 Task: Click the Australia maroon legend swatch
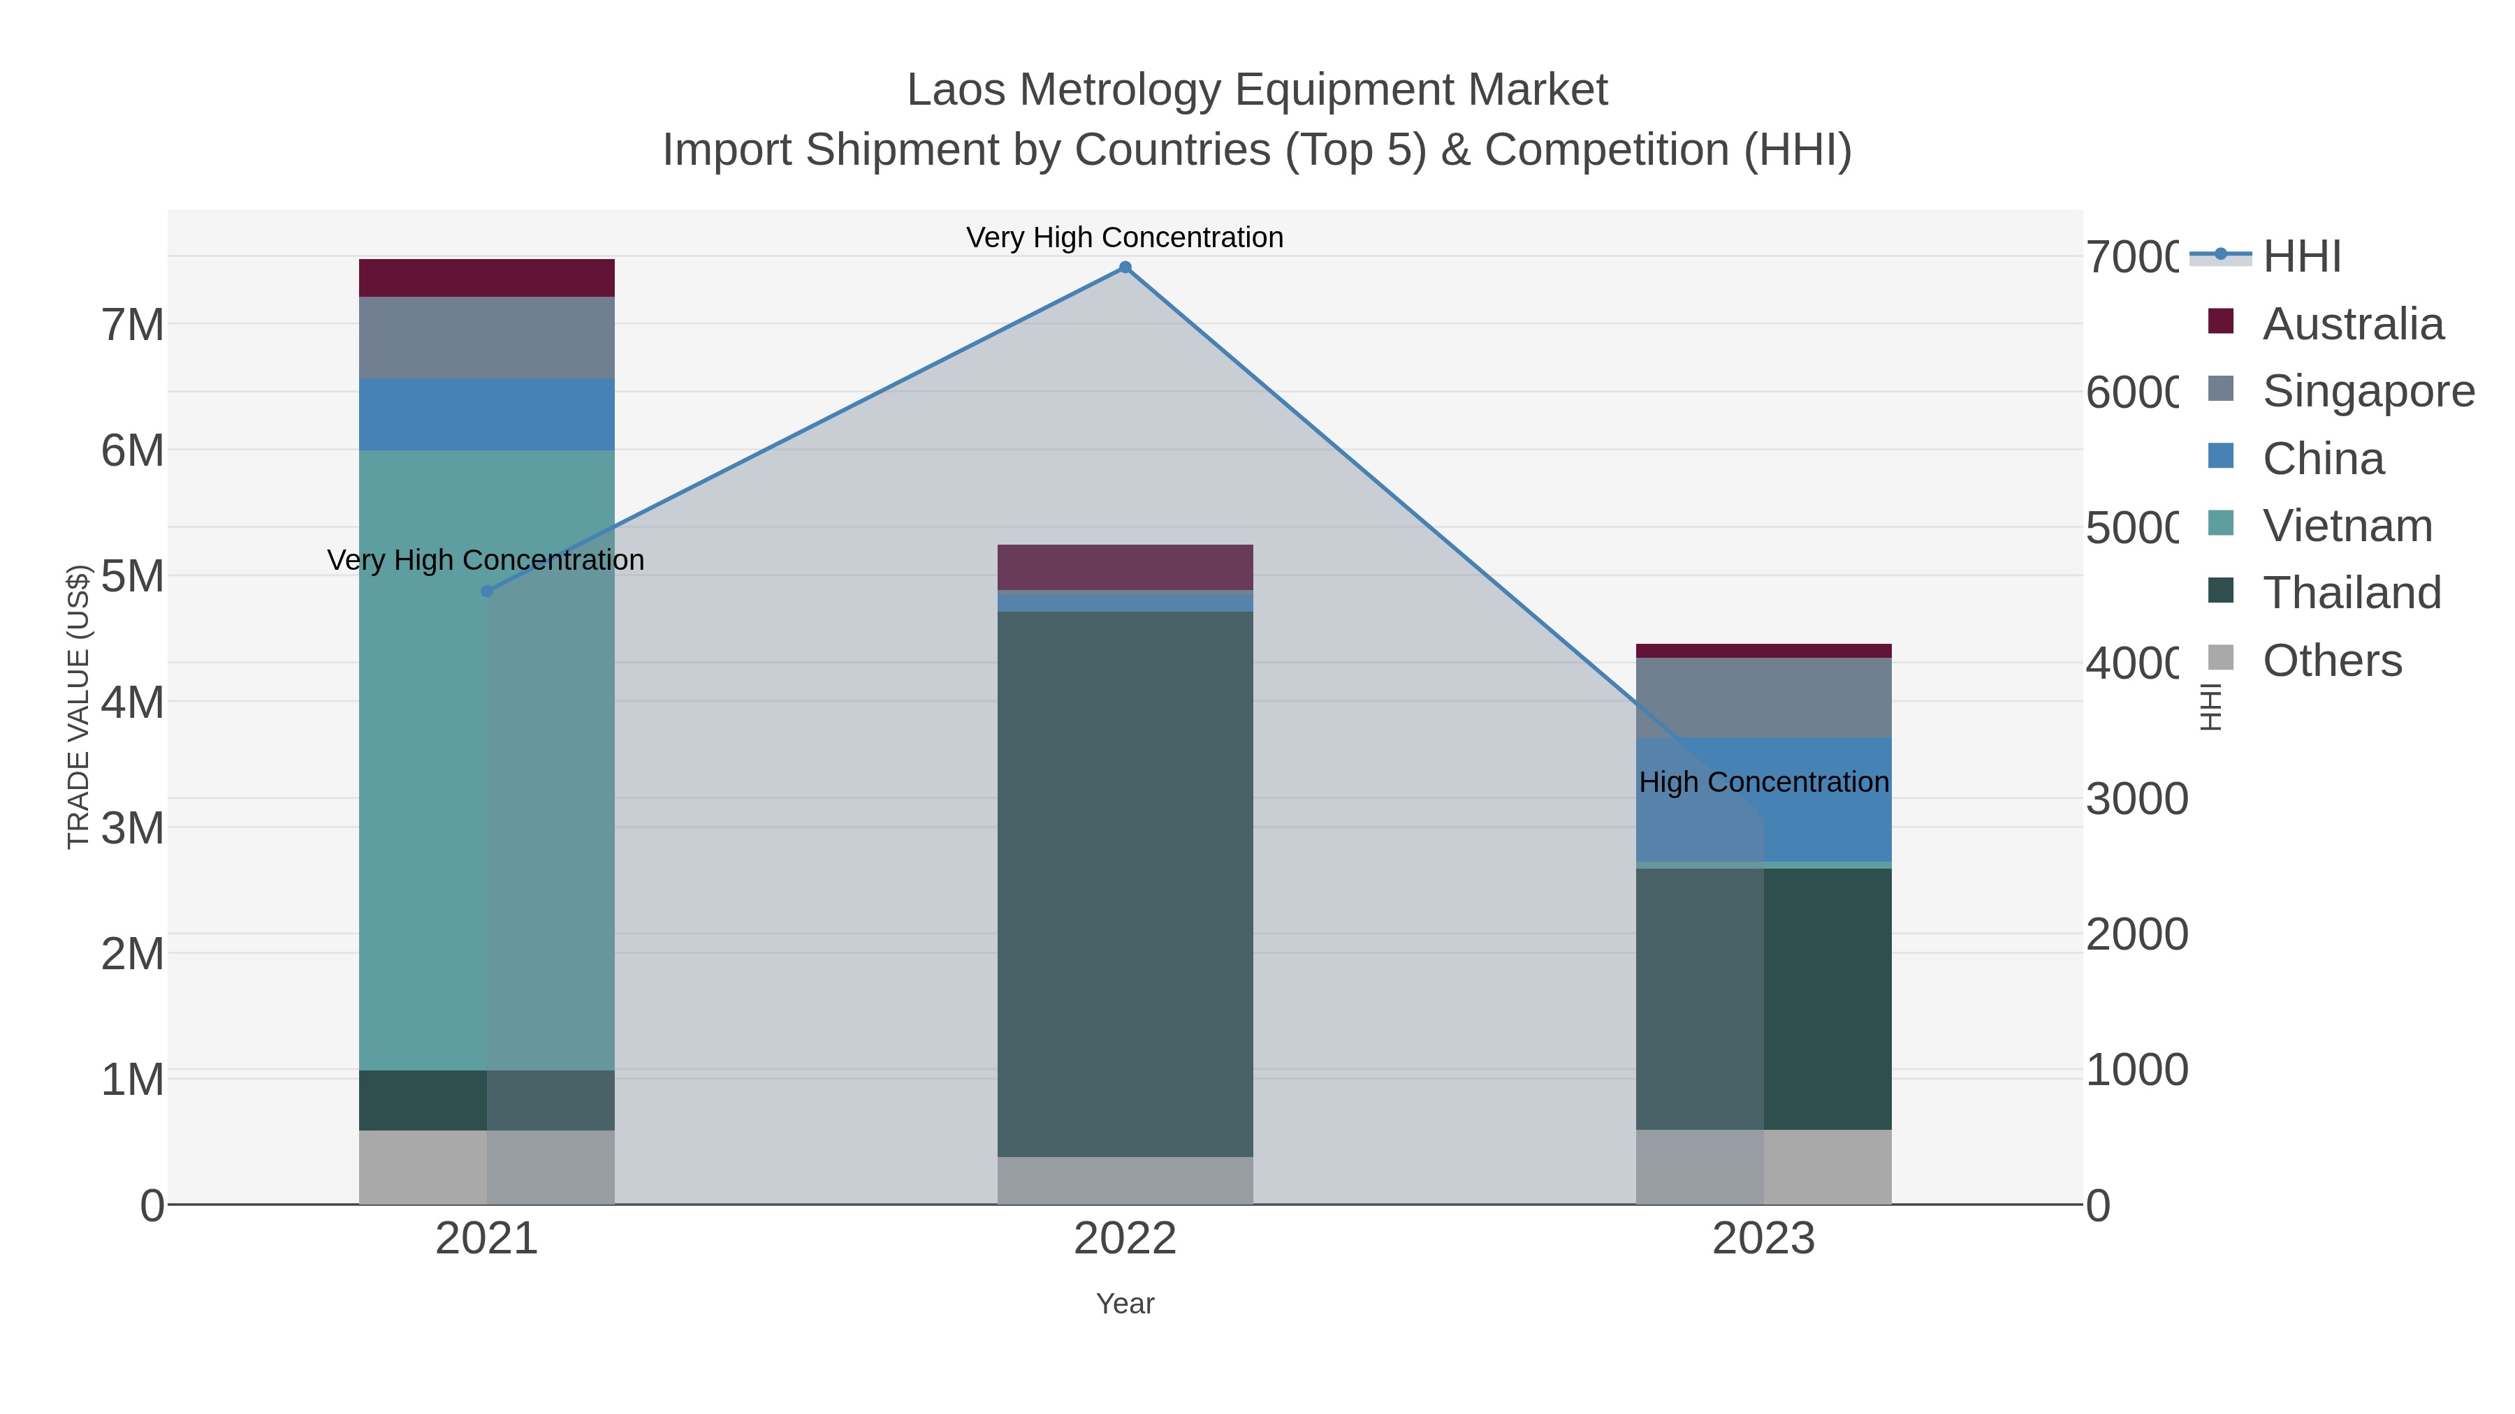pyautogui.click(x=2220, y=321)
